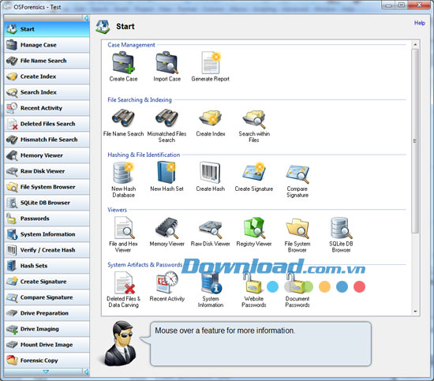Open the Document Passwords padlock icon
The height and width of the screenshot is (381, 434).
[x=296, y=282]
